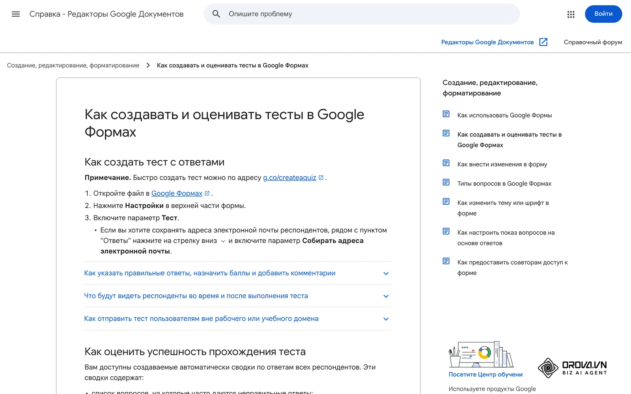
Task: Click the breadcrumb chevron separator icon
Action: point(148,65)
